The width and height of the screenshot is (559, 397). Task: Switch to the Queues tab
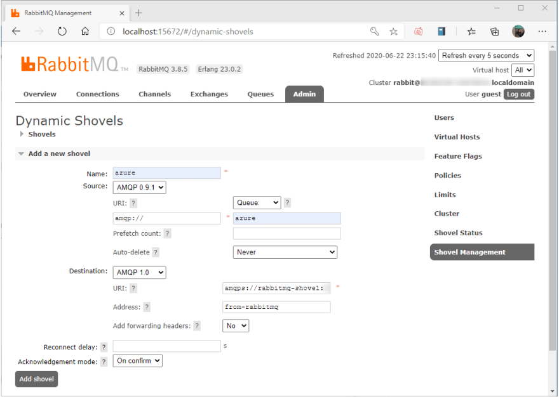point(260,94)
